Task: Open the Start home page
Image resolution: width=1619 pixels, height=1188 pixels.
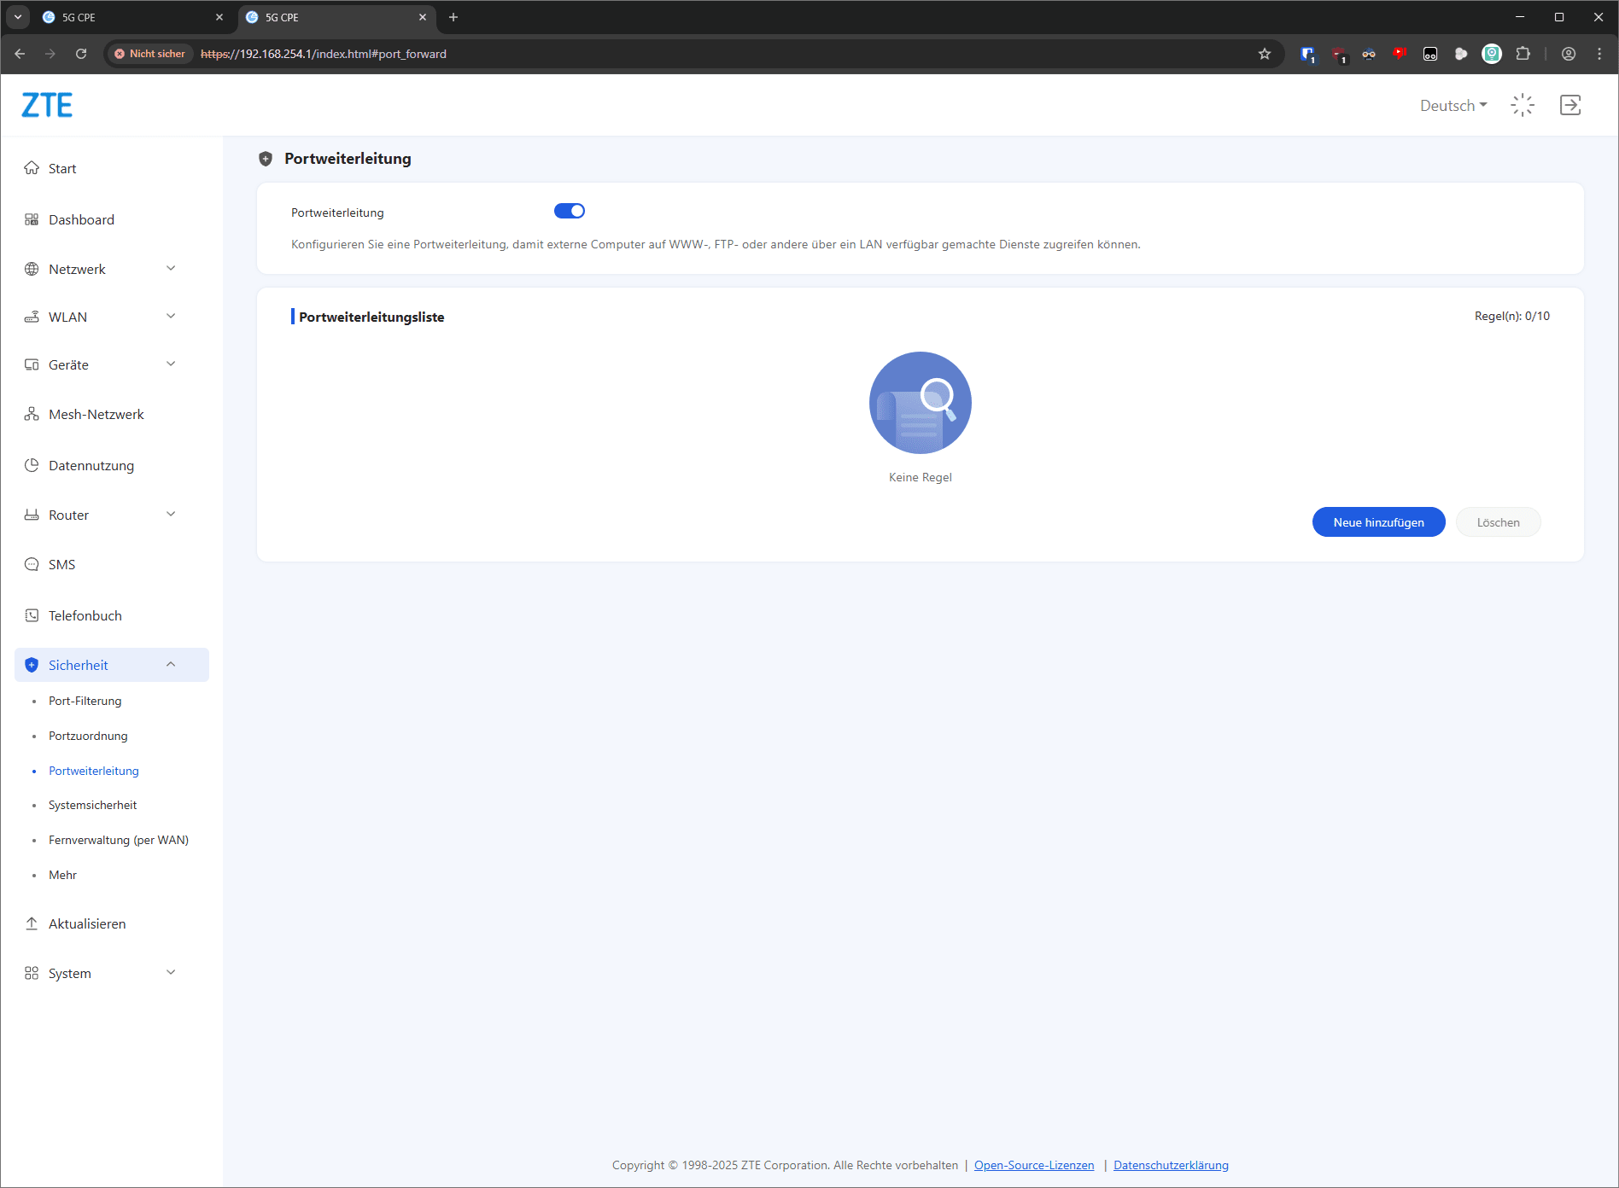Action: [62, 168]
